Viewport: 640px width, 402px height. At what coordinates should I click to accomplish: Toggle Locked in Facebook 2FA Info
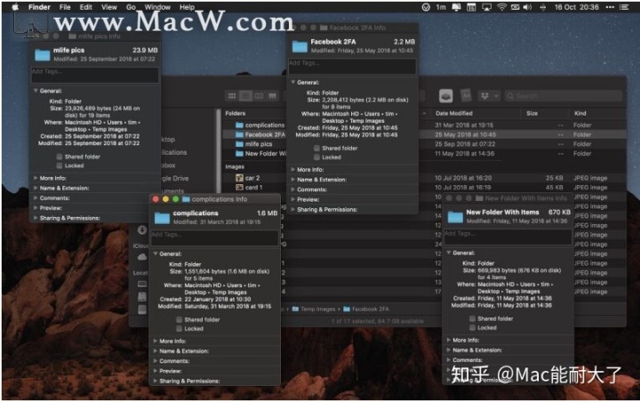[316, 157]
